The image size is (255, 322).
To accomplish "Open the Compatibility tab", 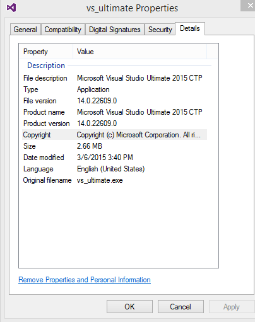I will [63, 29].
